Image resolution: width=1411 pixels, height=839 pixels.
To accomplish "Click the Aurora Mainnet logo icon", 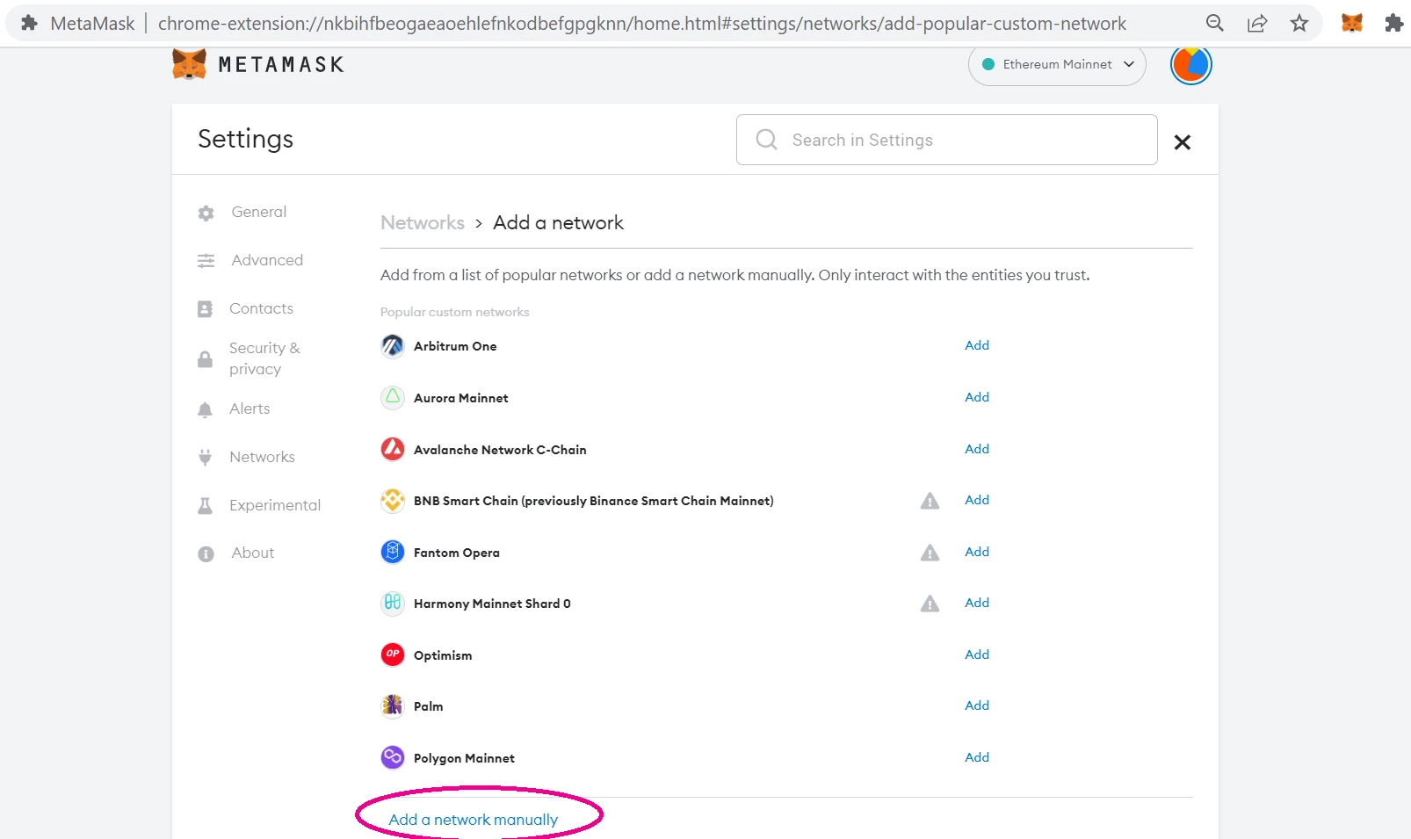I will (x=393, y=397).
